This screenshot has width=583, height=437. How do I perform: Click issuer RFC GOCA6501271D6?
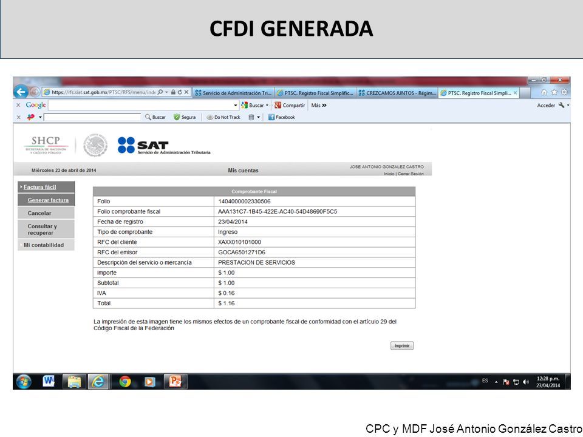tap(242, 252)
